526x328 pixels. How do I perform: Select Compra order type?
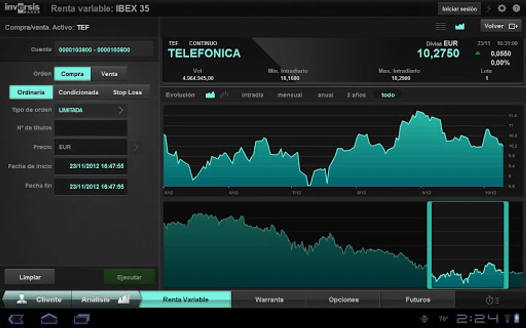(x=72, y=74)
